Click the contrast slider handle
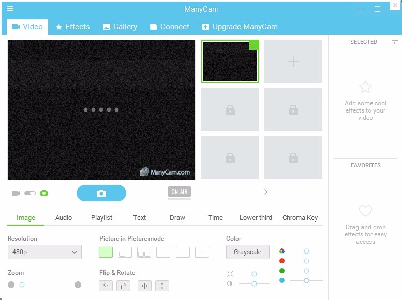This screenshot has width=402, height=300. pos(254,283)
